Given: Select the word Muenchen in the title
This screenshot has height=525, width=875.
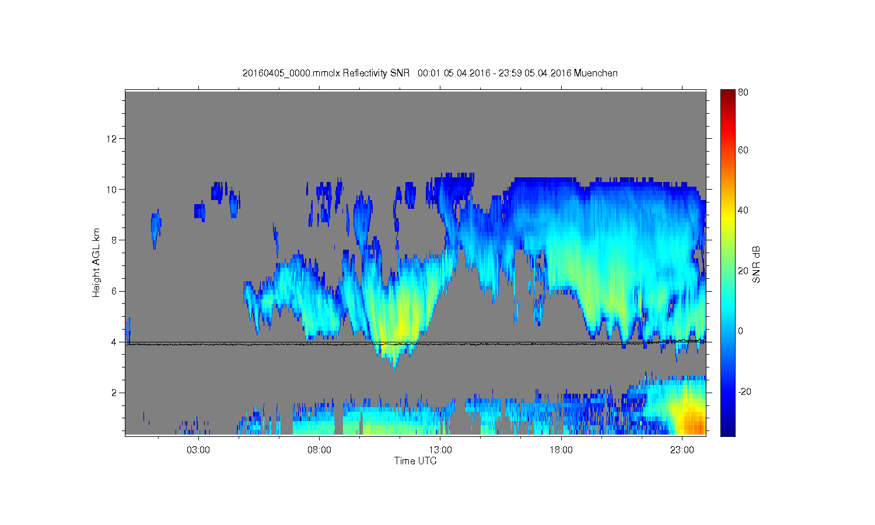Looking at the screenshot, I should 596,73.
